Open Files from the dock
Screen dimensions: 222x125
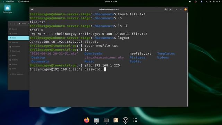pos(96,120)
